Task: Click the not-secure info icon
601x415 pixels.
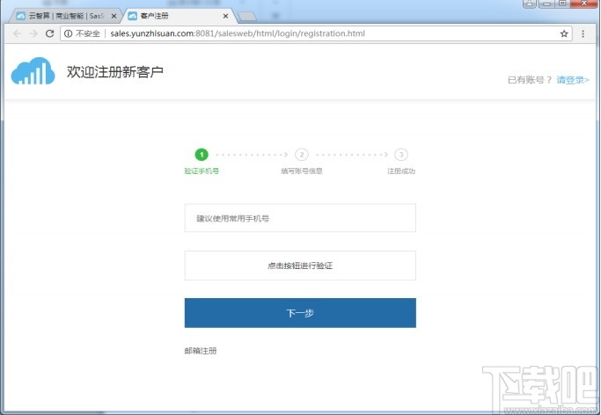Action: [x=69, y=33]
